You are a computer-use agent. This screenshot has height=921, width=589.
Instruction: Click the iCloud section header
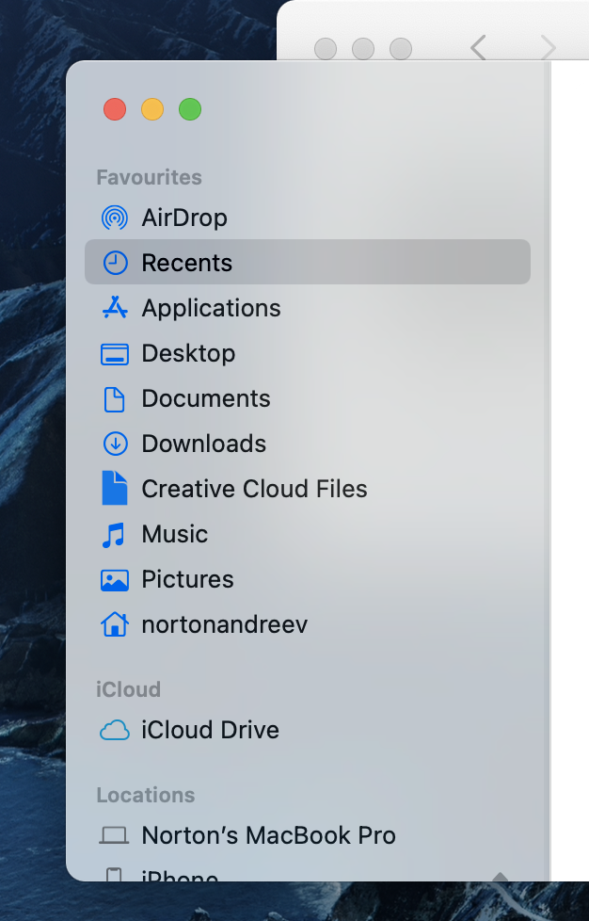[129, 689]
